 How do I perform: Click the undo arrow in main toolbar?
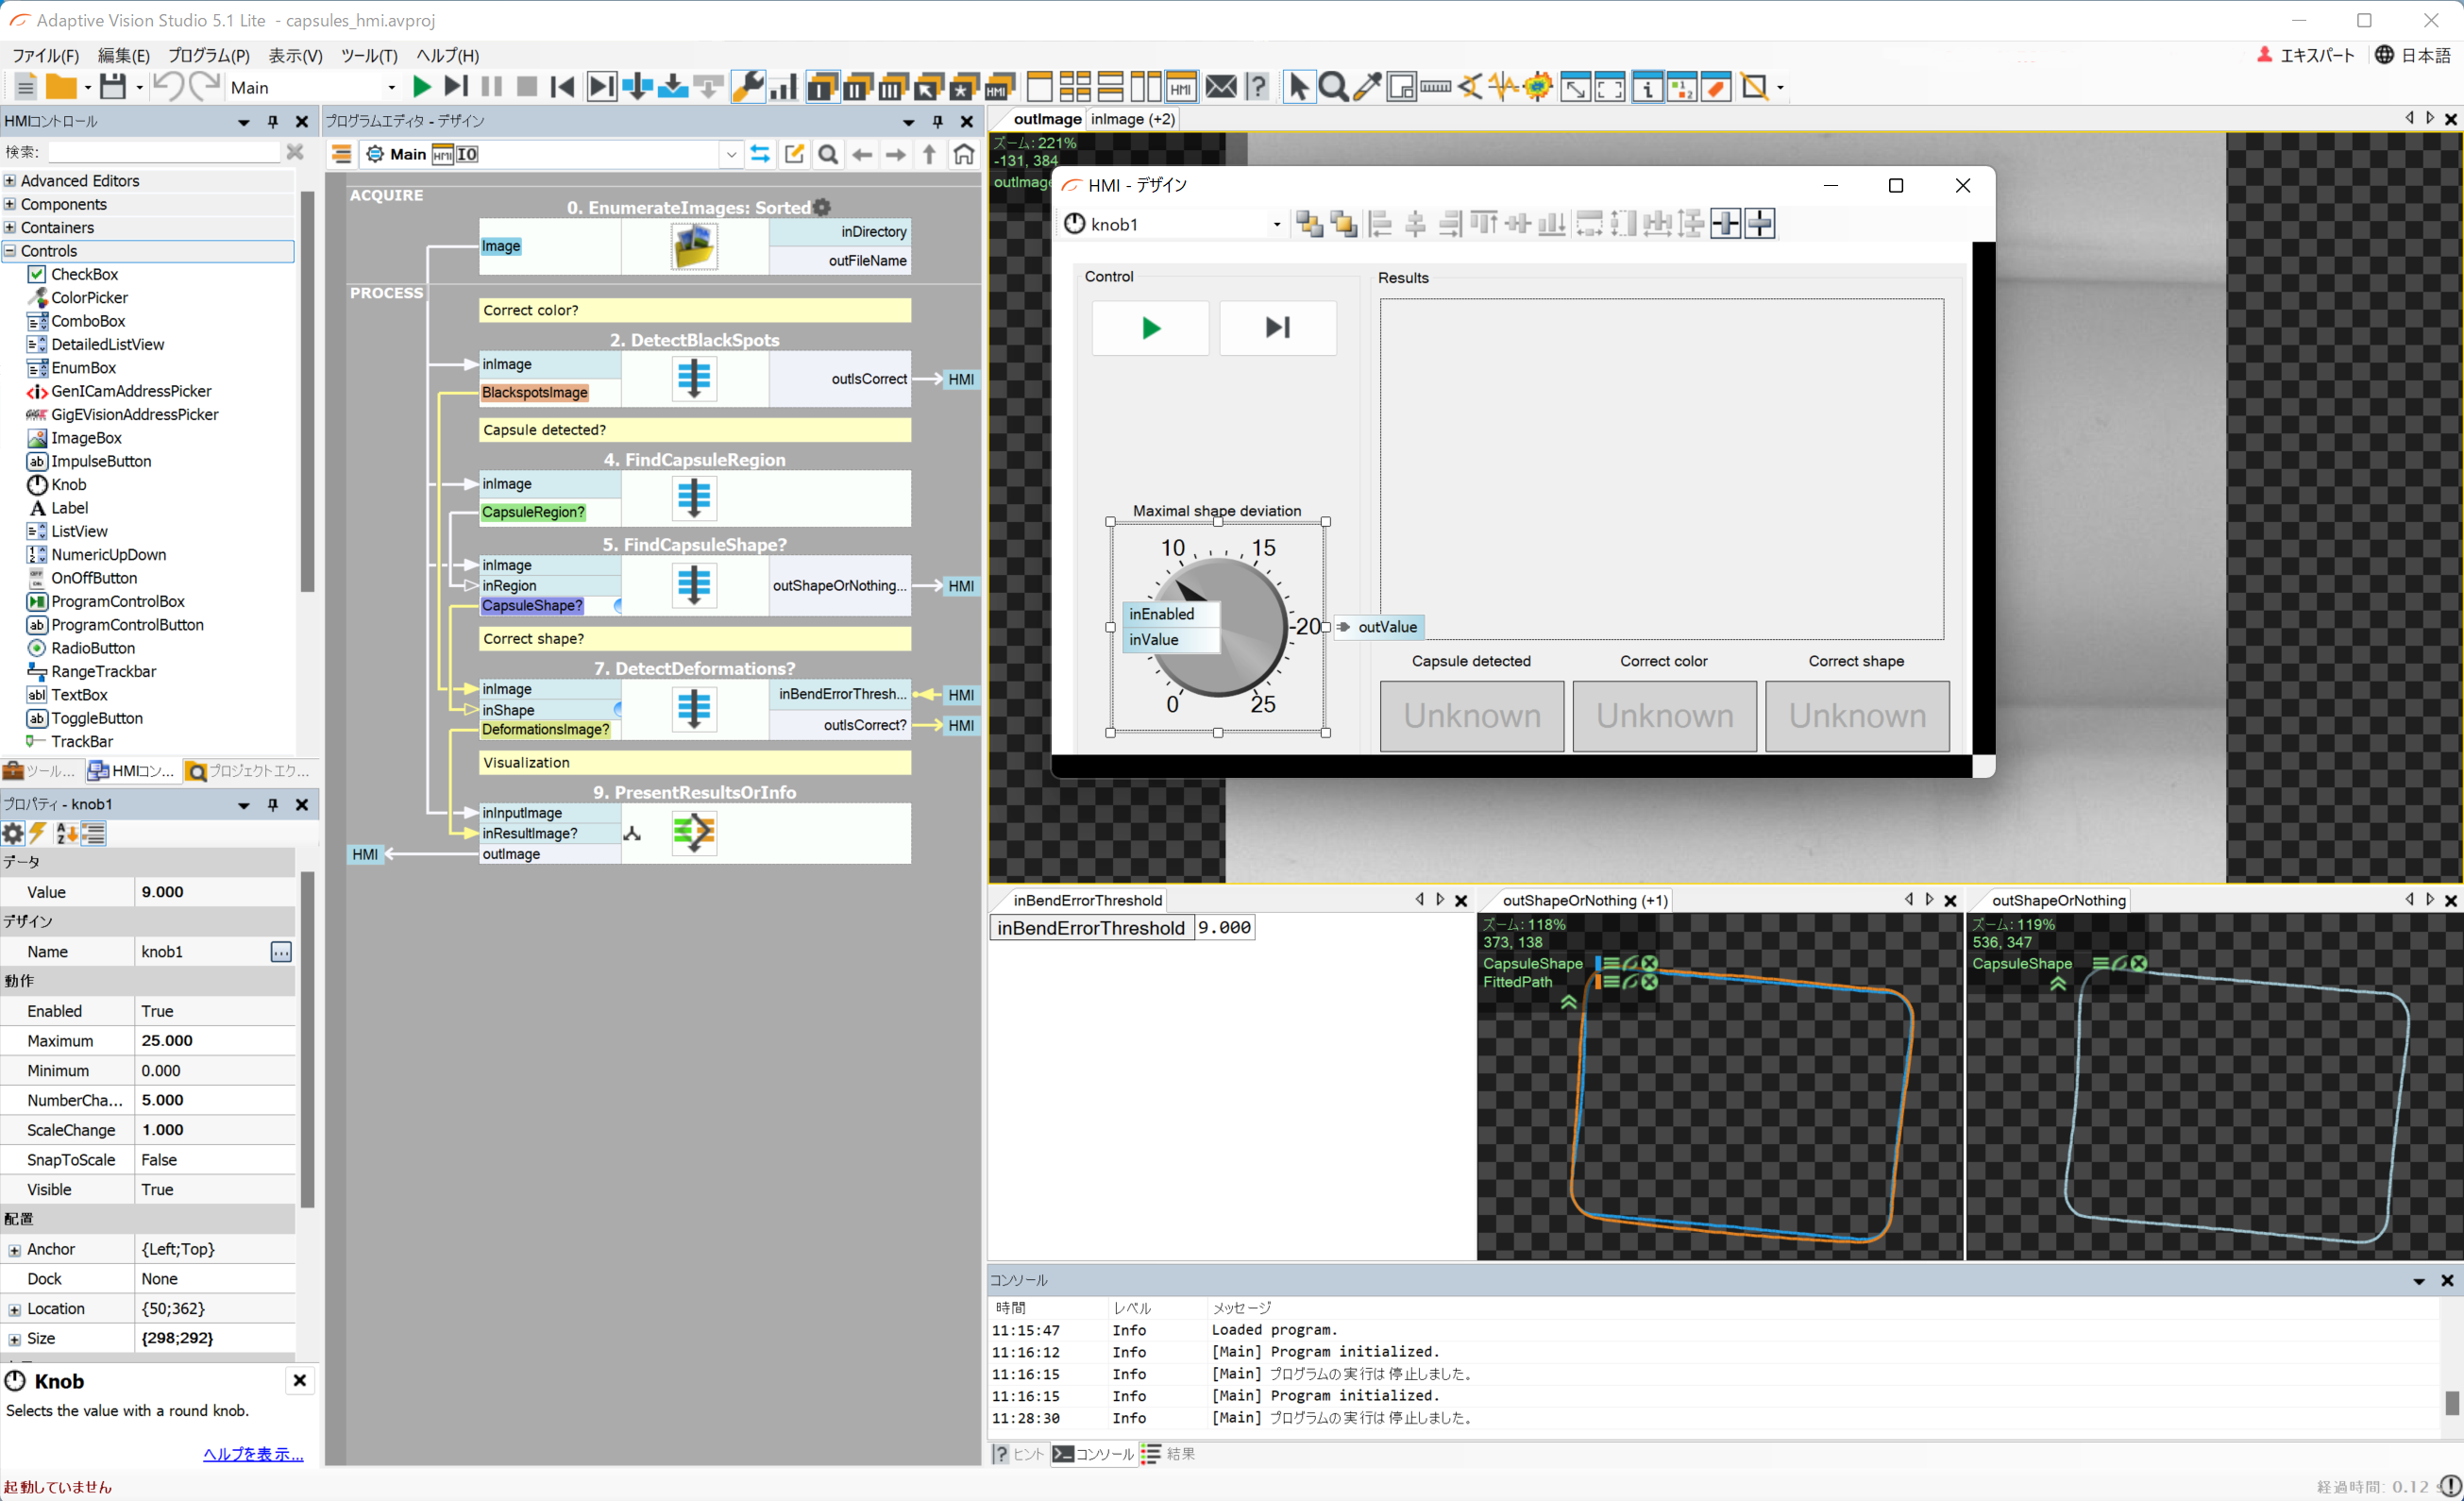point(168,87)
